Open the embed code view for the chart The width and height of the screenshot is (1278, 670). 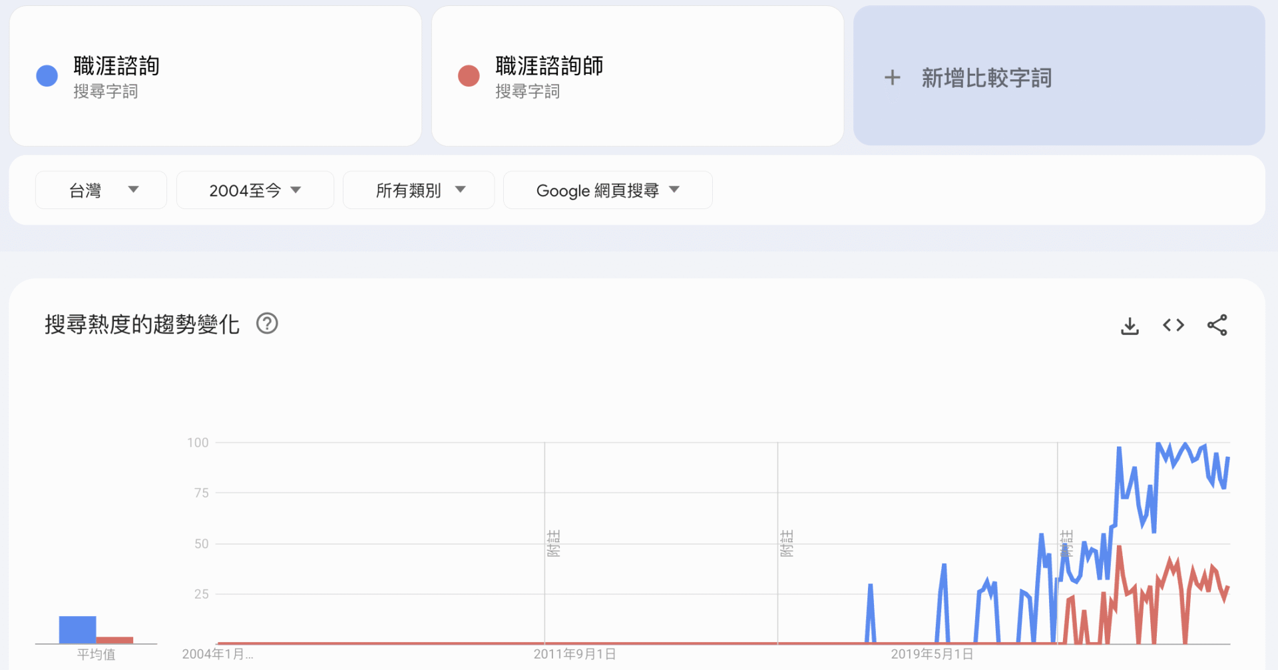1173,325
